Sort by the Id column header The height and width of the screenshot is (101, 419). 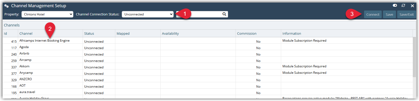[10, 33]
